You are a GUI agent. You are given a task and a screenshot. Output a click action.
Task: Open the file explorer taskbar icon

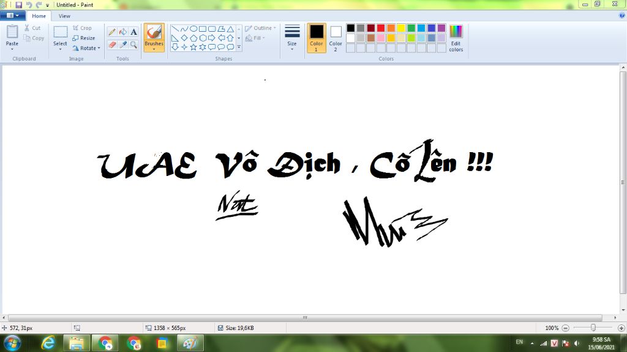(x=77, y=343)
